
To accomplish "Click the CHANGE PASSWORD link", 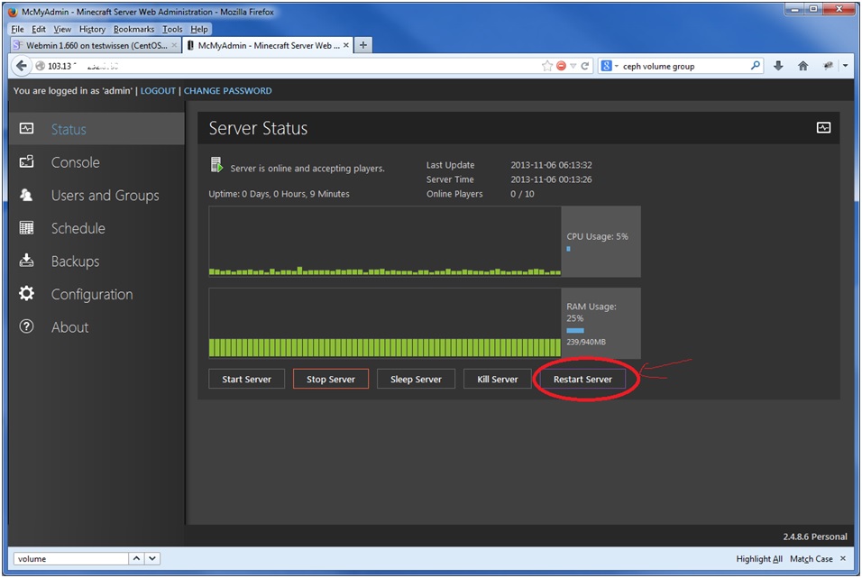I will [227, 91].
